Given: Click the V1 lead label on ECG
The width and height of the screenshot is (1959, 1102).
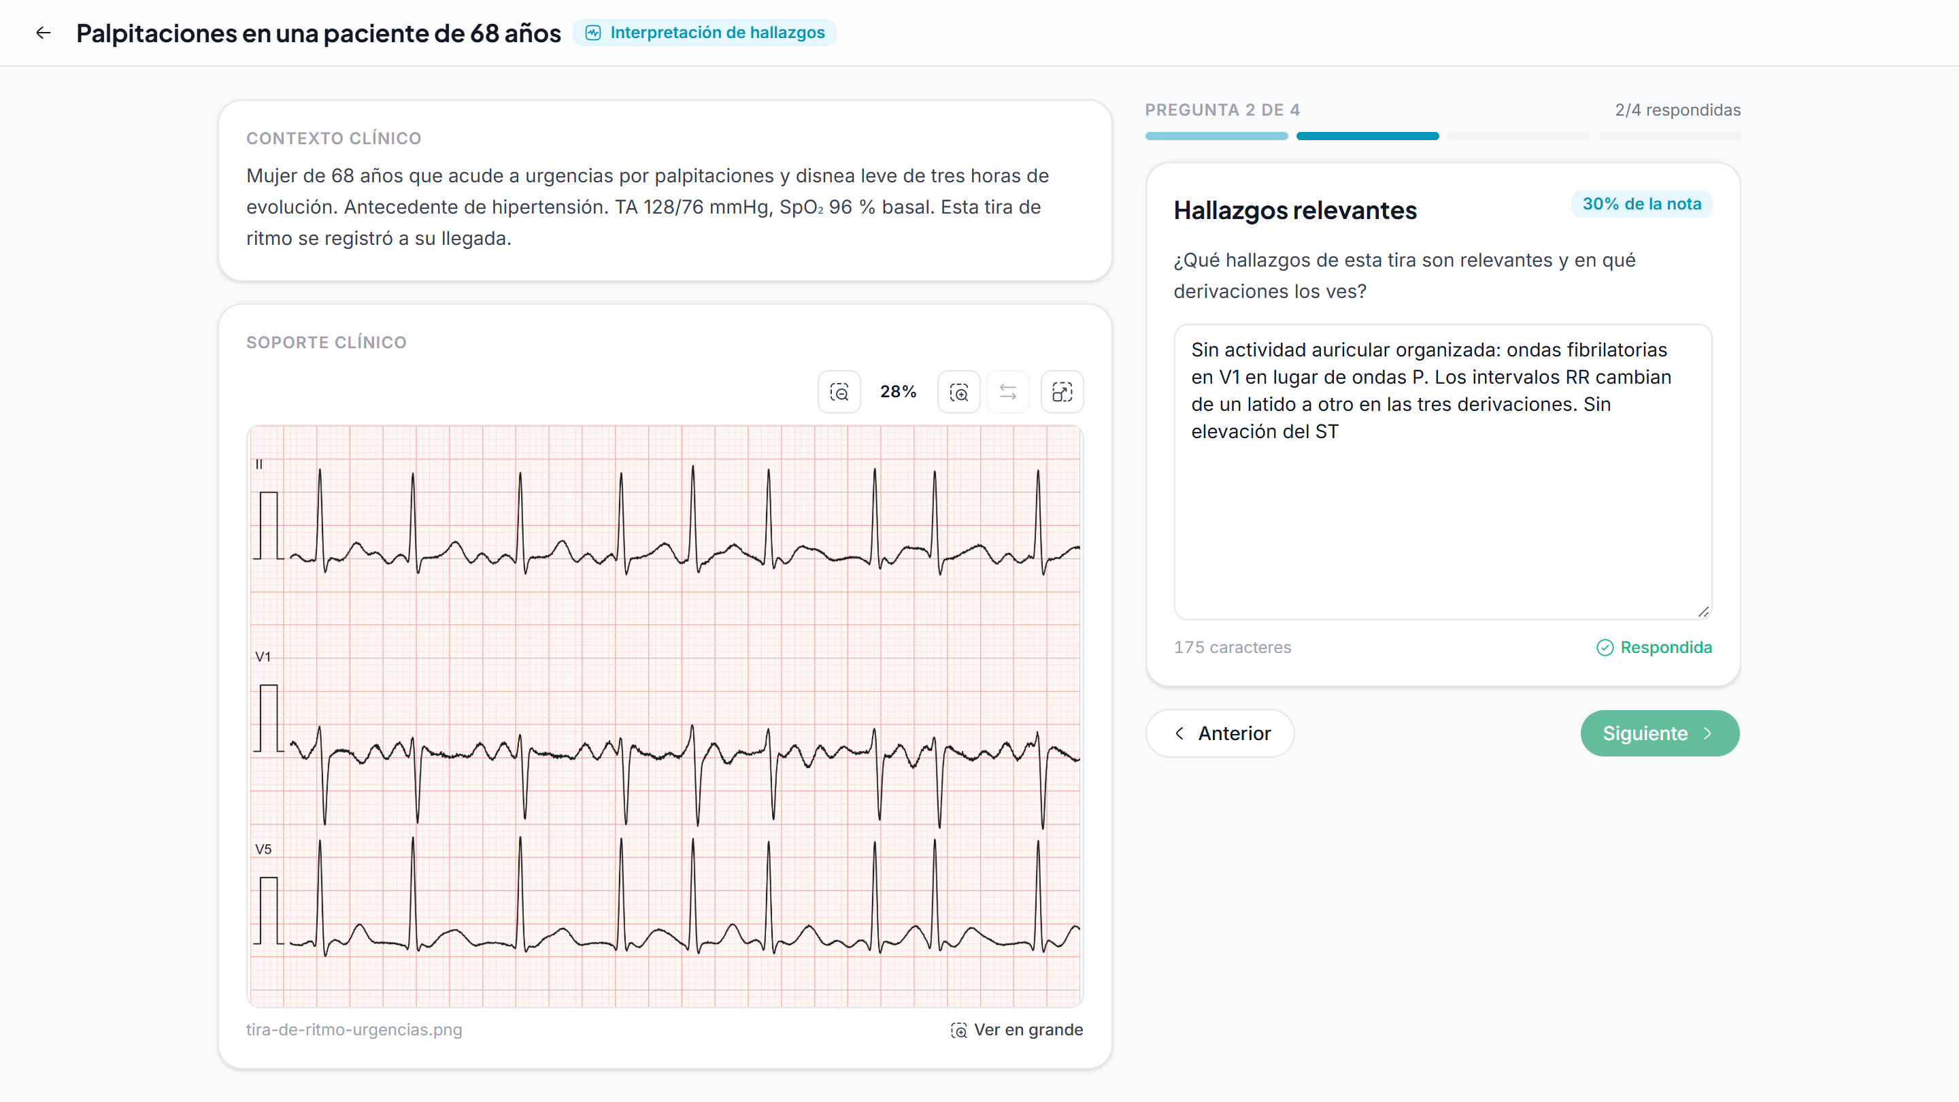Looking at the screenshot, I should [x=263, y=656].
